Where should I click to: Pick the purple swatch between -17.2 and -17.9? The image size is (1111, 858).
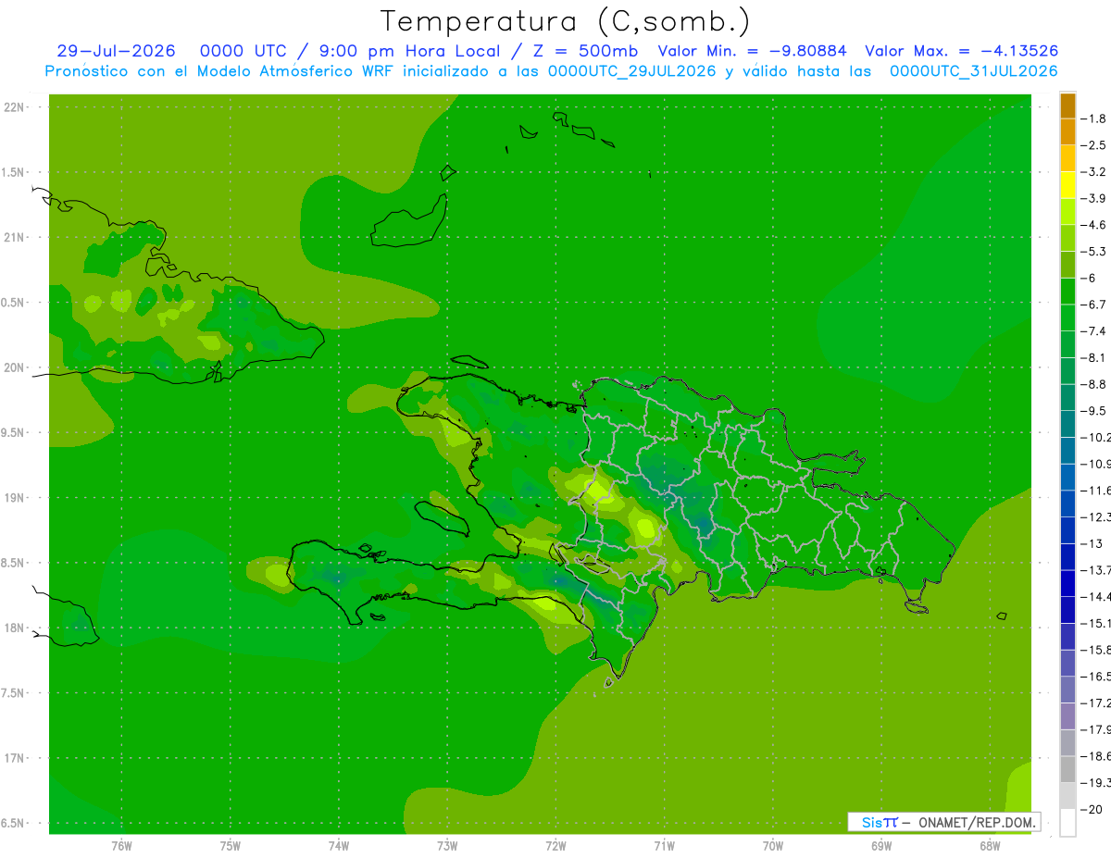(x=1067, y=715)
